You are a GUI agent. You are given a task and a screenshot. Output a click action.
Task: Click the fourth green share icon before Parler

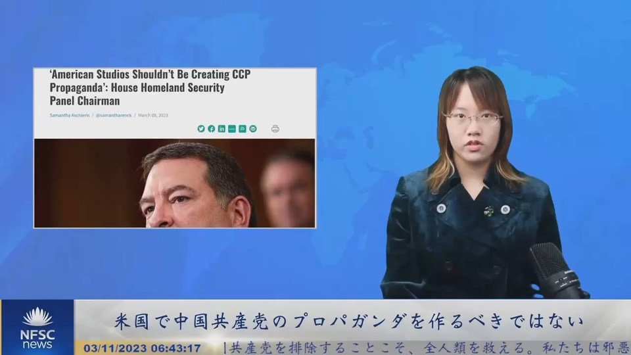[x=232, y=129]
